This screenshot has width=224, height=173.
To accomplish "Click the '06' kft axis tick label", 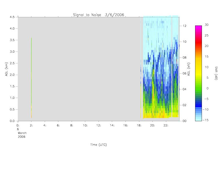I will (x=185, y=73).
